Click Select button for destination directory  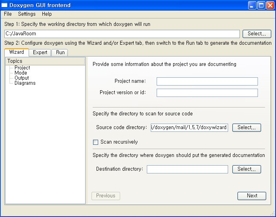pyautogui.click(x=247, y=169)
